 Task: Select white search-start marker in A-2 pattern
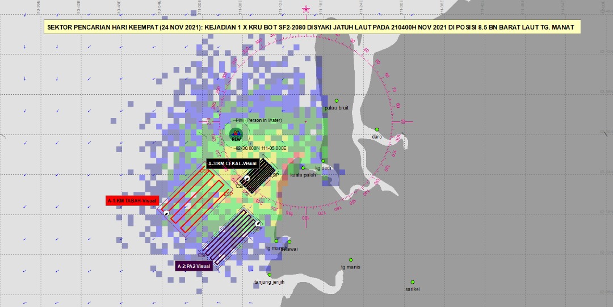pyautogui.click(x=257, y=224)
